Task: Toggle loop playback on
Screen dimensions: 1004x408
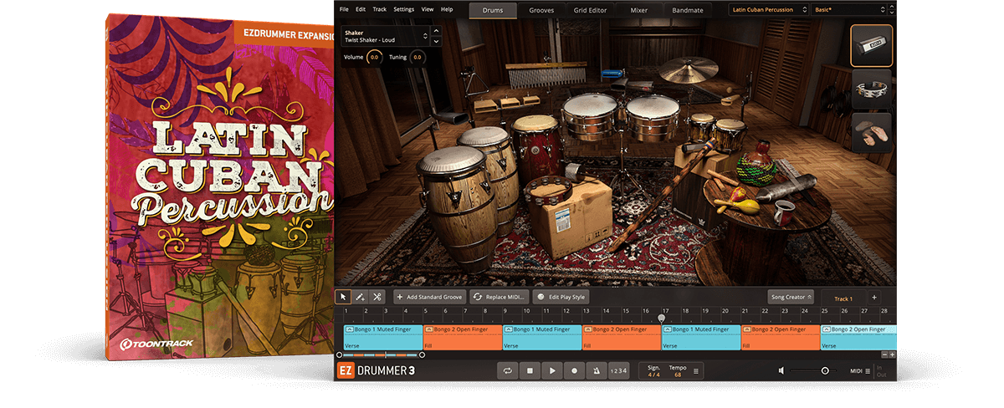Action: click(507, 370)
